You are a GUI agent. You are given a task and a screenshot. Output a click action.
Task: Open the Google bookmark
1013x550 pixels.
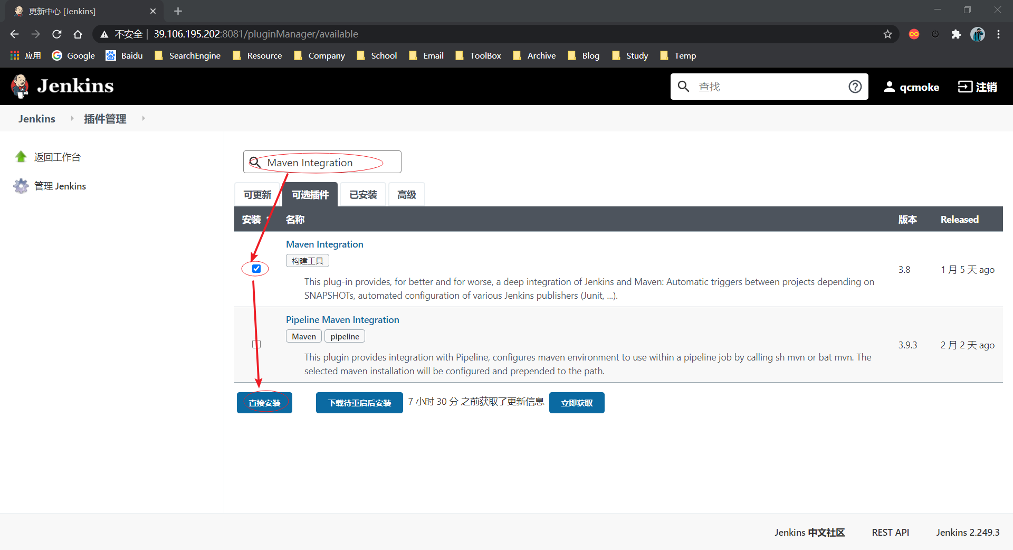tap(73, 55)
